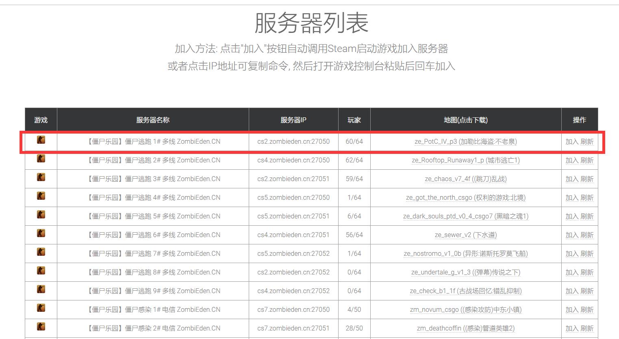Refresh the 僵尸逃跑 3# server row
Viewport: 619px width, 339px height.
point(587,179)
